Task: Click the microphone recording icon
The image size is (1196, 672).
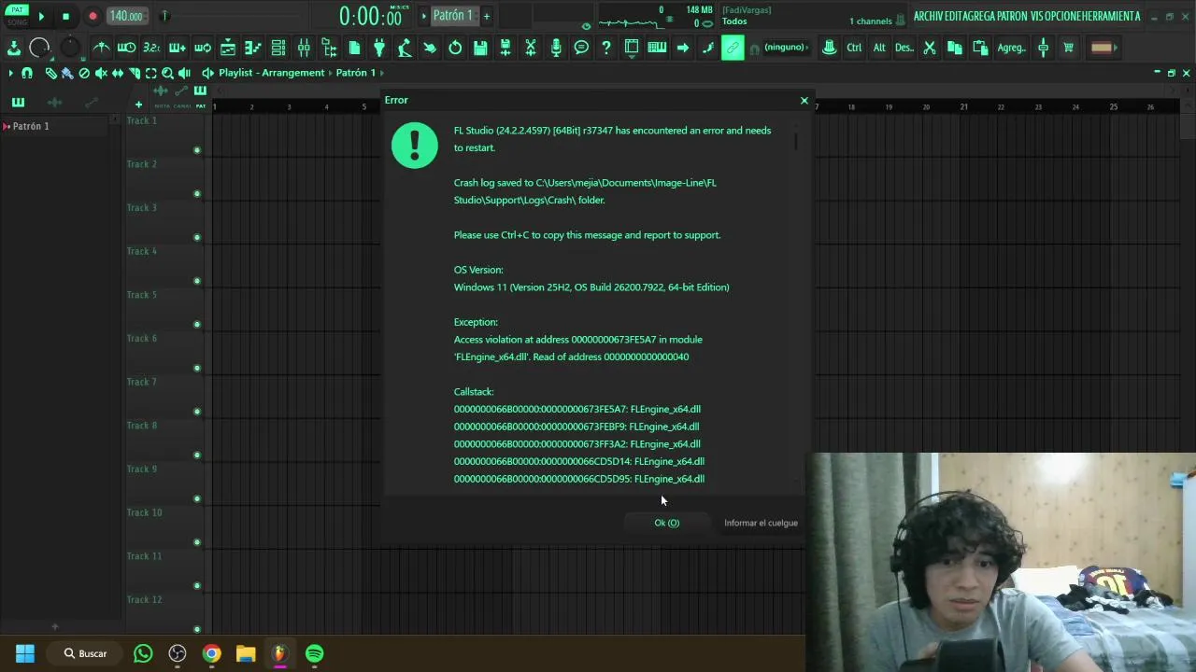Action: [556, 48]
